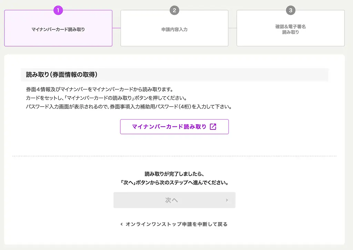
Task: Click the right chevron inside the 次へ button
Action: [226, 200]
